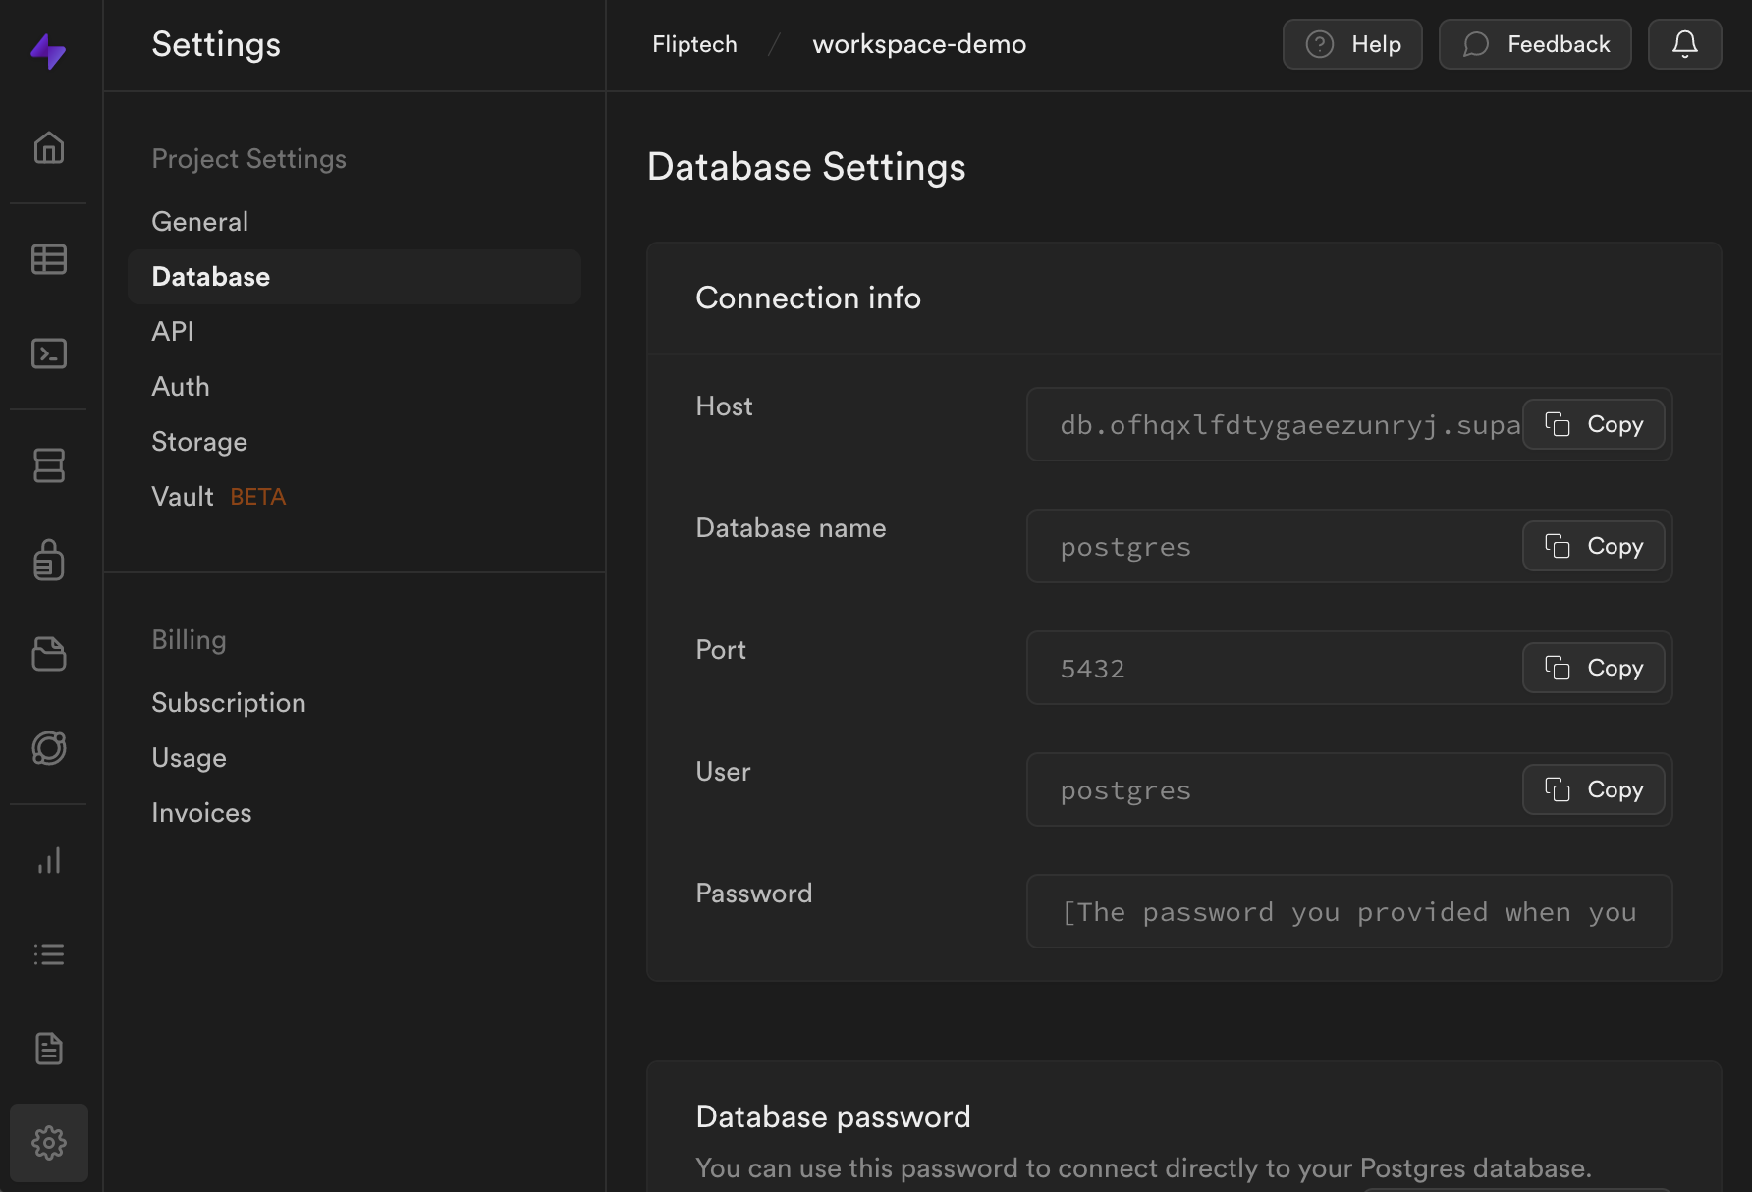The image size is (1752, 1192).
Task: Go to Subscription under Billing
Action: (228, 703)
